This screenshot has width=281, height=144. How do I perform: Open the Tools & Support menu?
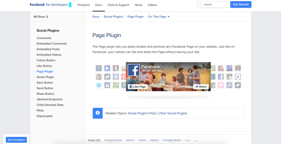point(118,5)
